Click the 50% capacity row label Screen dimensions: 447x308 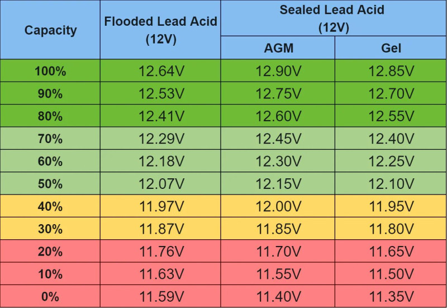(50, 184)
